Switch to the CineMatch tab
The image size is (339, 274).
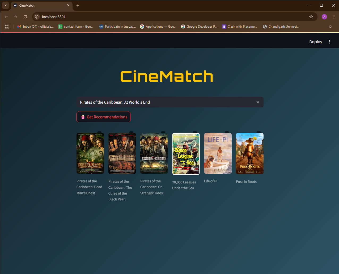click(x=42, y=5)
